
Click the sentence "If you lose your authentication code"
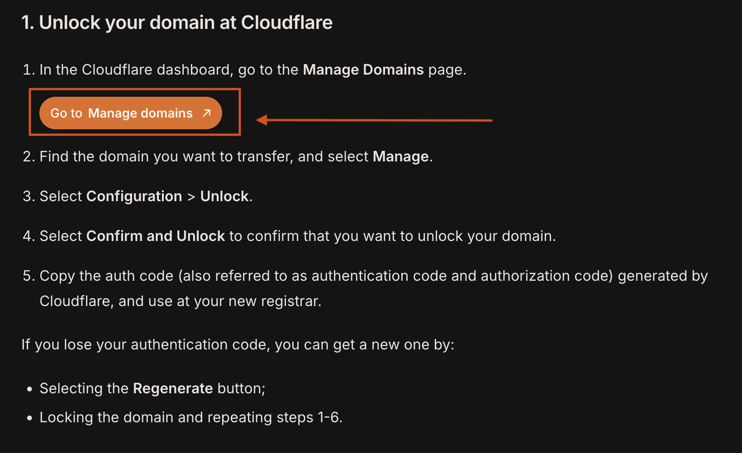click(x=146, y=344)
